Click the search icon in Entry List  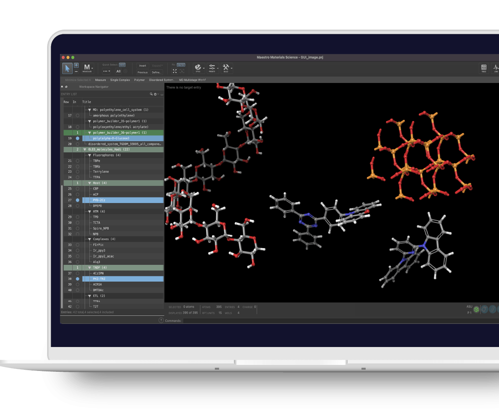(x=151, y=94)
